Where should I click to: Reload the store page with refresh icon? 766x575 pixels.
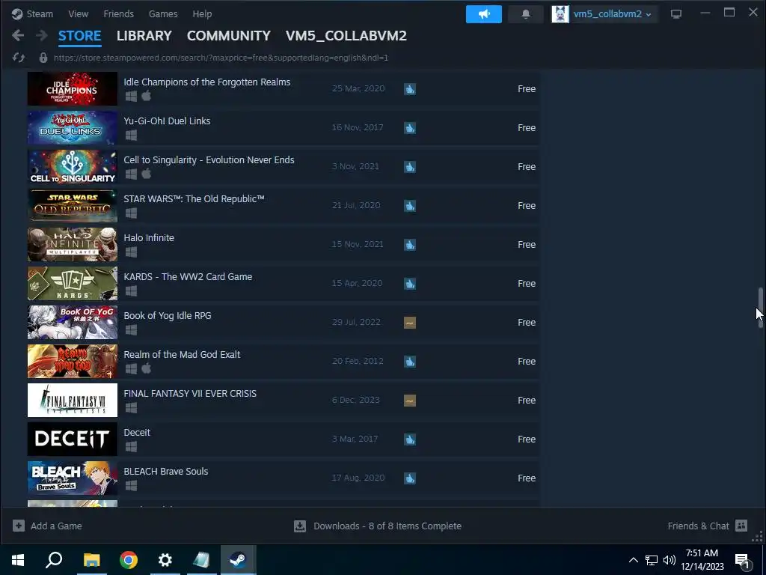(x=19, y=58)
